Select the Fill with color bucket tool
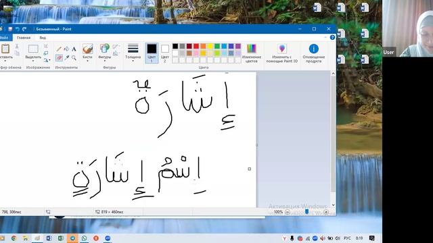The width and height of the screenshot is (433, 243). tap(66, 49)
